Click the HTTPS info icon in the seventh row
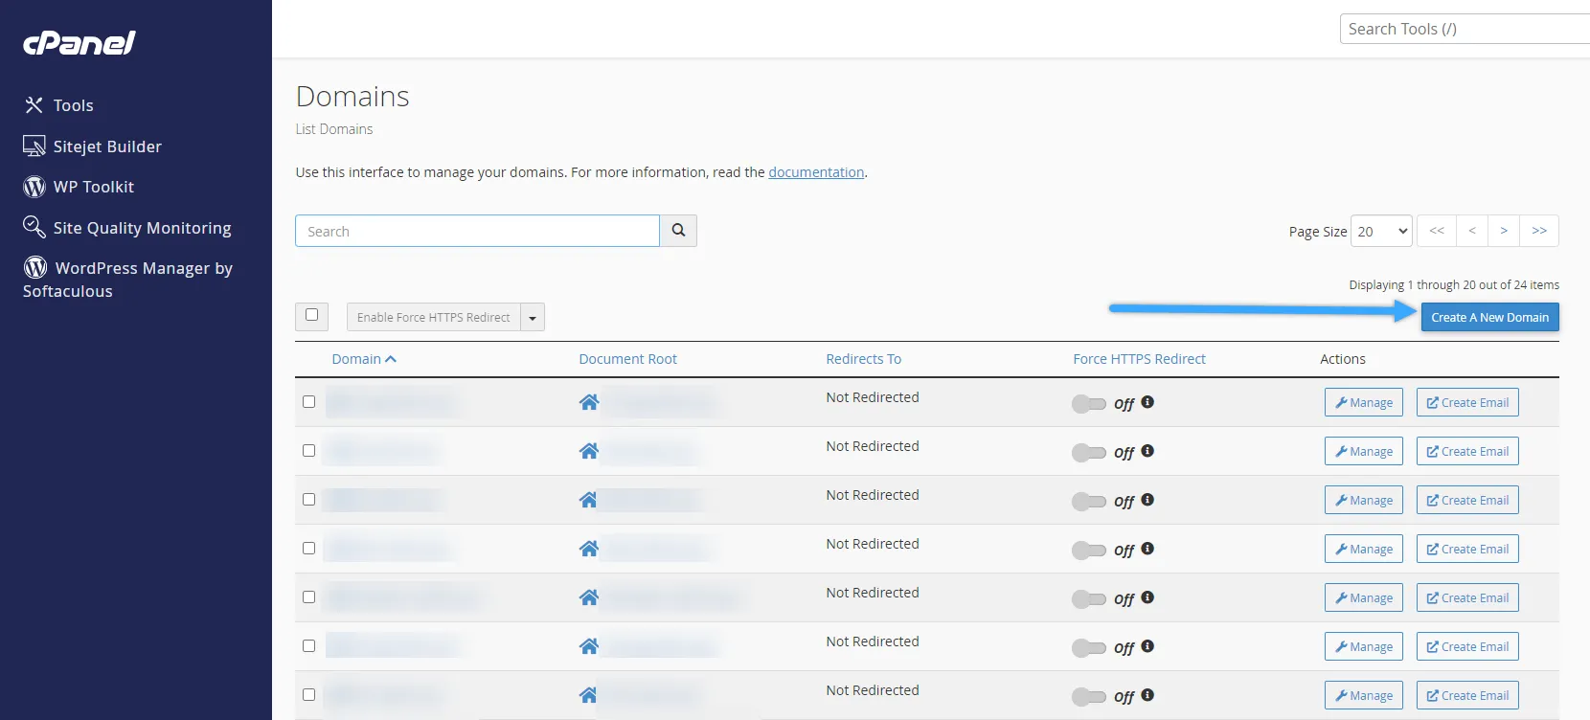 (x=1147, y=695)
